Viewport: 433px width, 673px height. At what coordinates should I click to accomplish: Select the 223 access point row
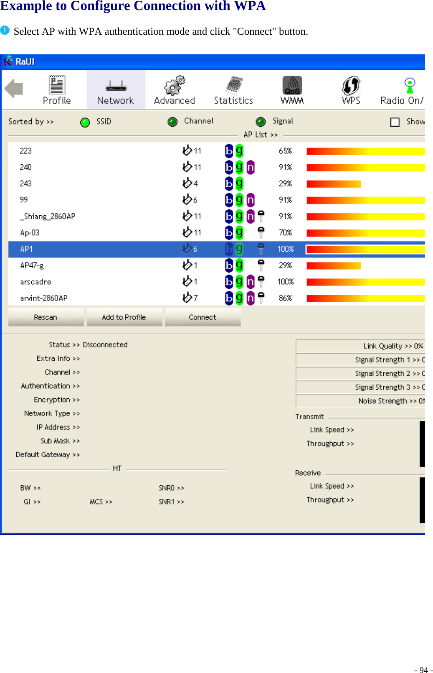[217, 150]
